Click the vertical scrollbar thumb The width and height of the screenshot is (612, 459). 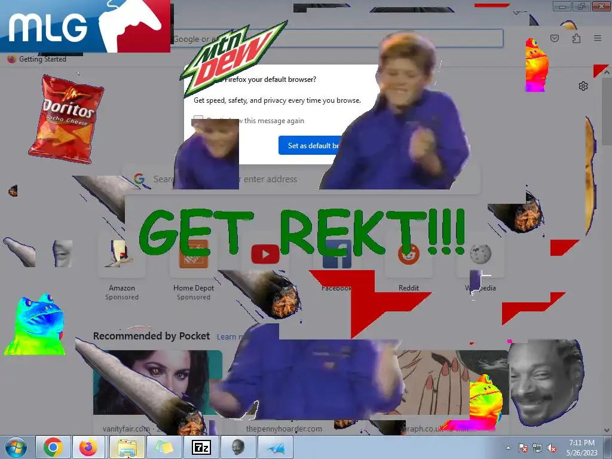[607, 111]
